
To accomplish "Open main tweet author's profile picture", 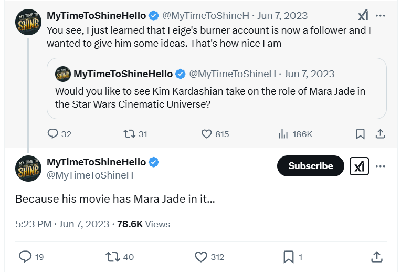I will pyautogui.click(x=28, y=168).
